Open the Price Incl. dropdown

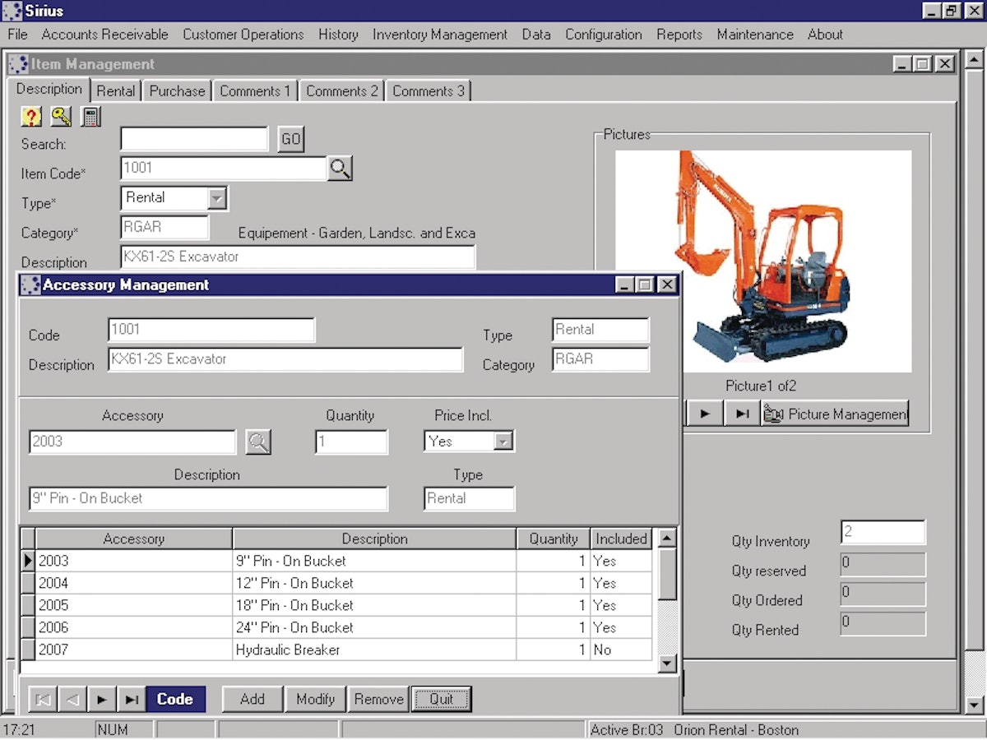(x=504, y=442)
